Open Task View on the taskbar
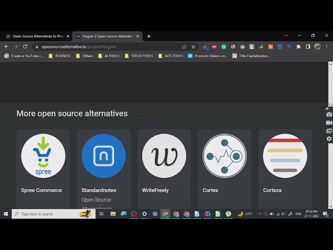This screenshot has width=333, height=250. tap(101, 214)
